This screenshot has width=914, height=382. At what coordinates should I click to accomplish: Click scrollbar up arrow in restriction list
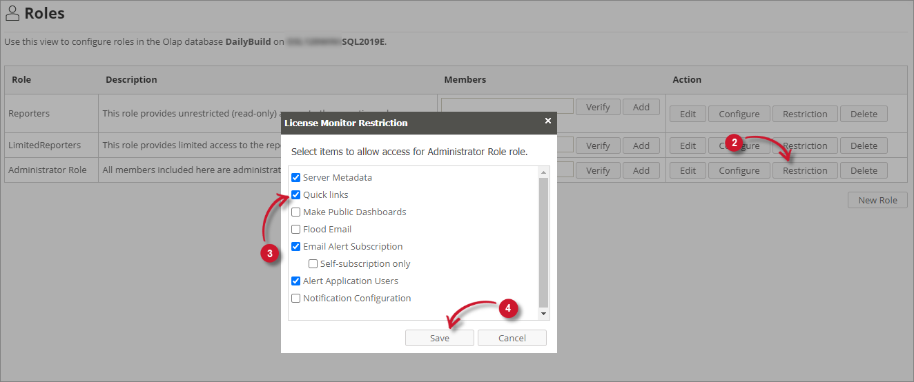[x=544, y=172]
